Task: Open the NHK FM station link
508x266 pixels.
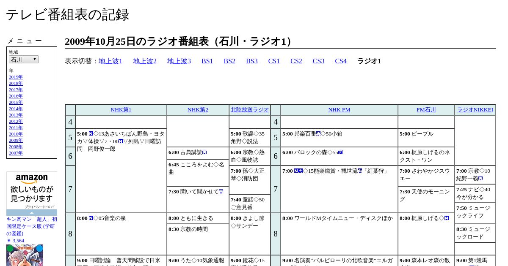Action: 339,110
